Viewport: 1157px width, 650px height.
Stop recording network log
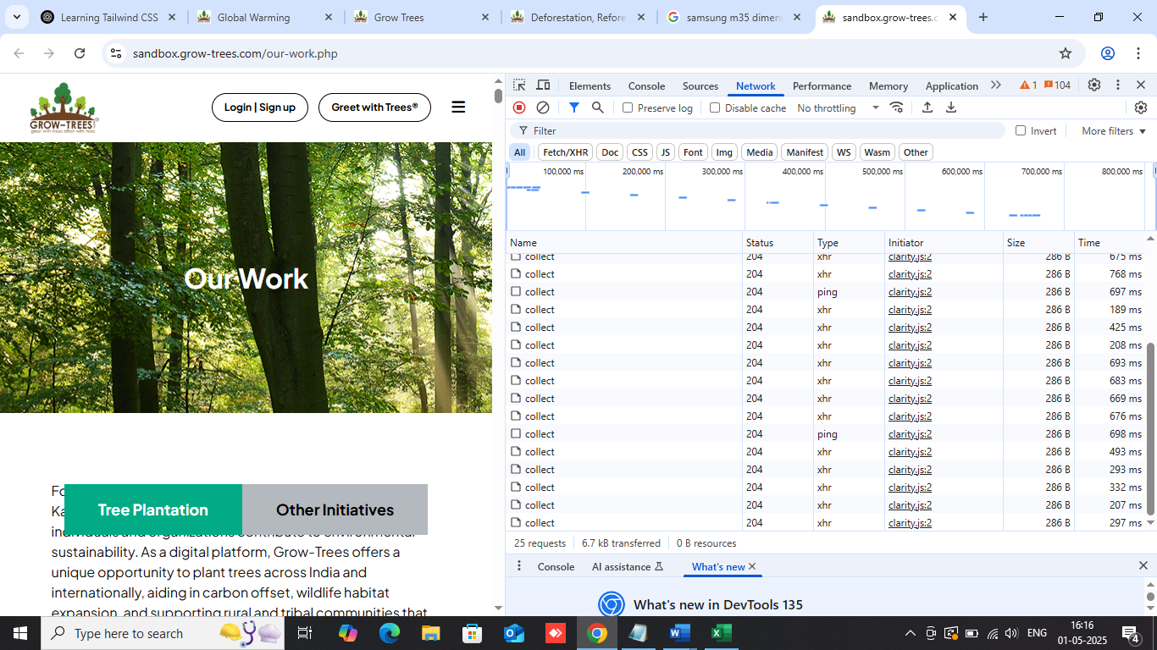tap(519, 107)
